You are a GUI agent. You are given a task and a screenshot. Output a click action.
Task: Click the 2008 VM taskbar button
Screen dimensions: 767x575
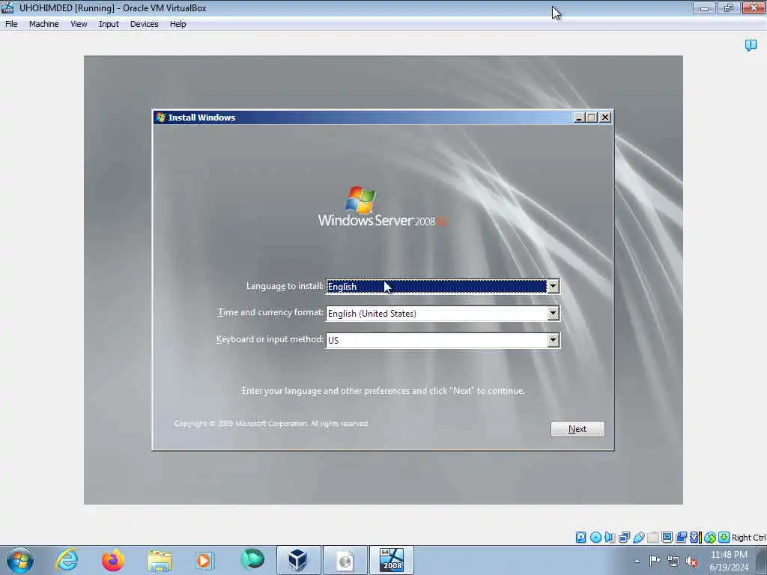point(391,560)
